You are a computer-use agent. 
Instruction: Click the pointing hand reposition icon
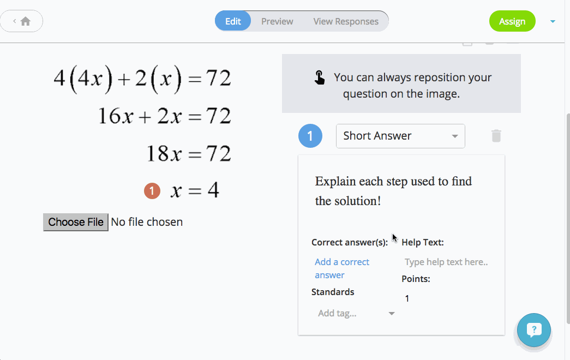tap(320, 77)
